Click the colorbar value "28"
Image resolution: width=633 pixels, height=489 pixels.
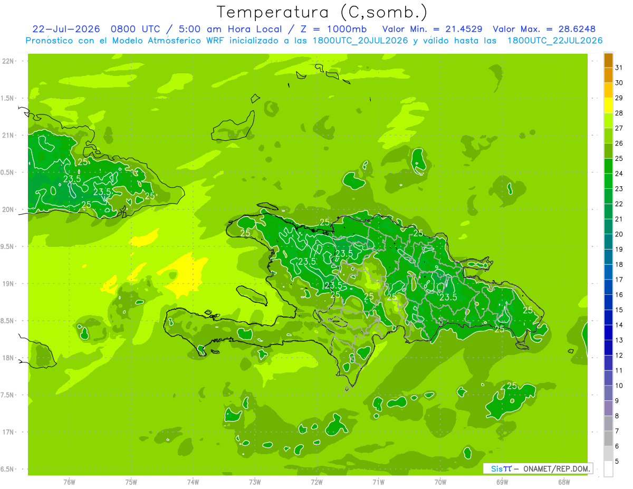tap(619, 113)
